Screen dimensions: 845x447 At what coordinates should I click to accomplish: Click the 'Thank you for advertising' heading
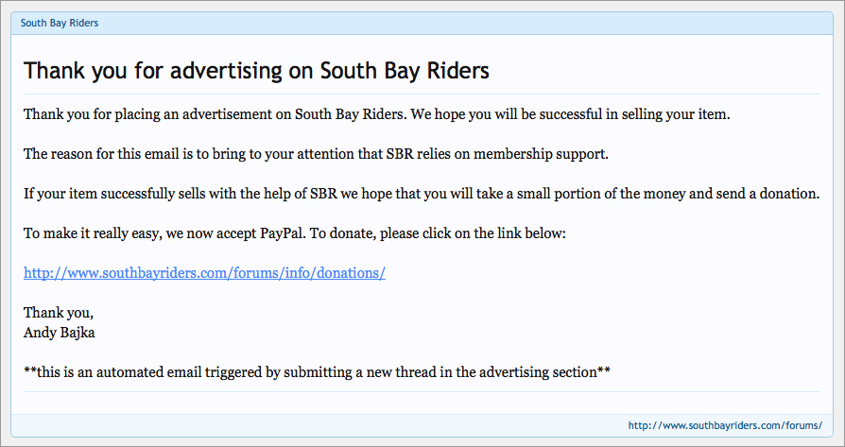(x=256, y=71)
